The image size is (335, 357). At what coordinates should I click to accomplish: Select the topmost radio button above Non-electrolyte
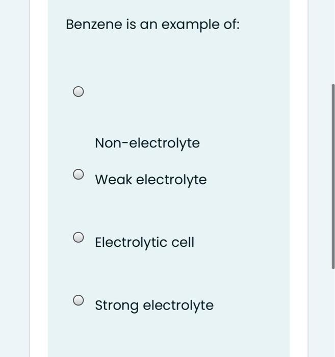pyautogui.click(x=78, y=92)
